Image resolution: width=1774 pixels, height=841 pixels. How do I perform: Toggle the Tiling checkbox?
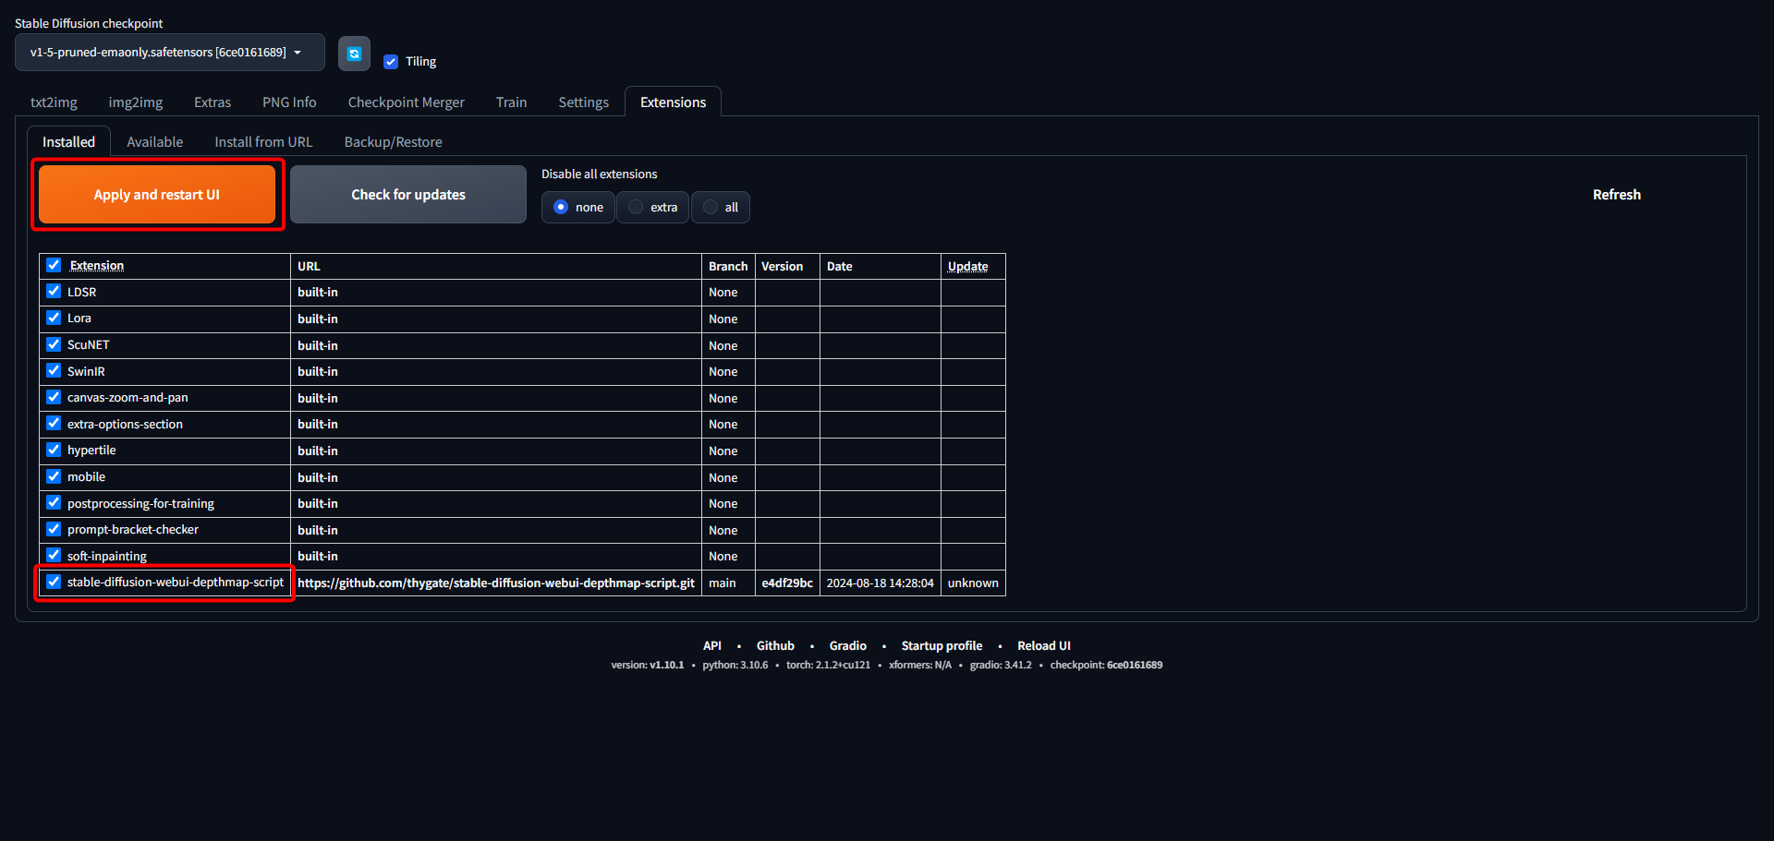(391, 62)
